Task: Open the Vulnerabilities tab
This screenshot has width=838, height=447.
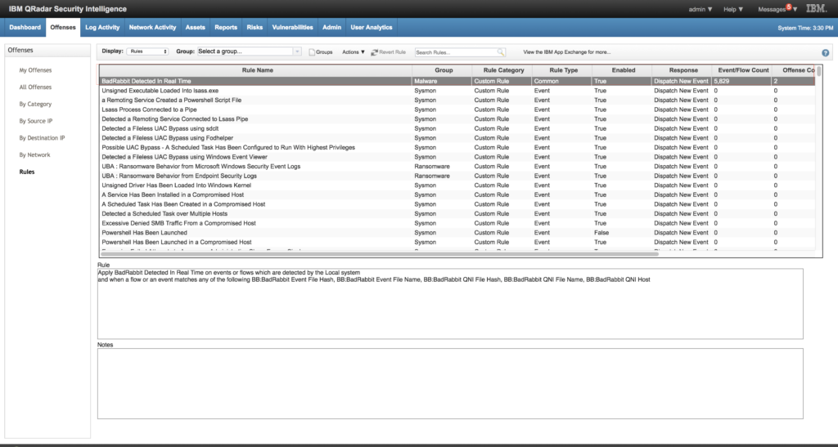Action: [x=292, y=27]
